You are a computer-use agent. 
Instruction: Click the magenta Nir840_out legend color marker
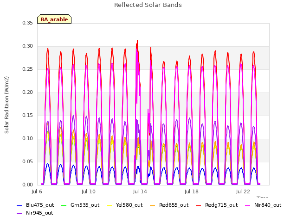[x=247, y=205]
